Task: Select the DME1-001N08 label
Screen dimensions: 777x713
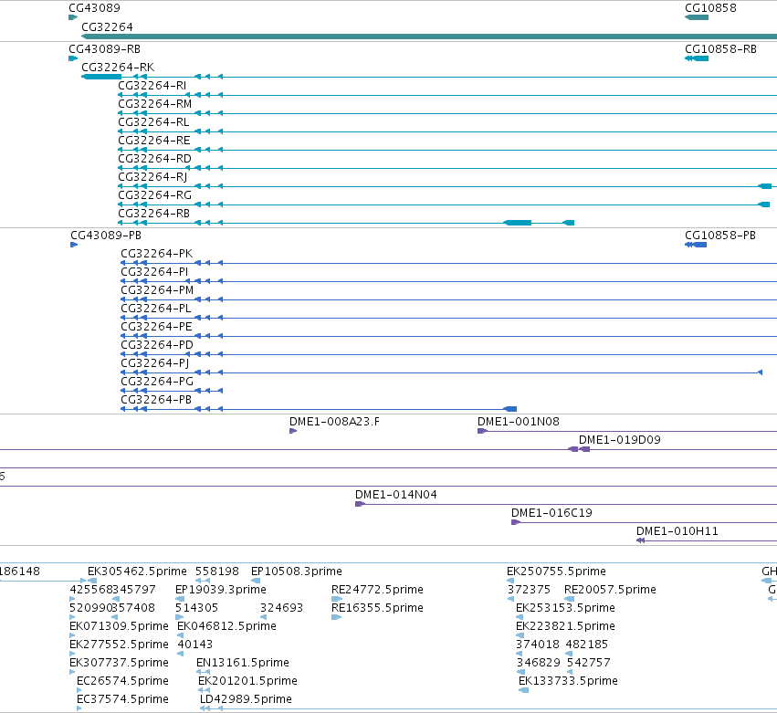Action: tap(519, 422)
